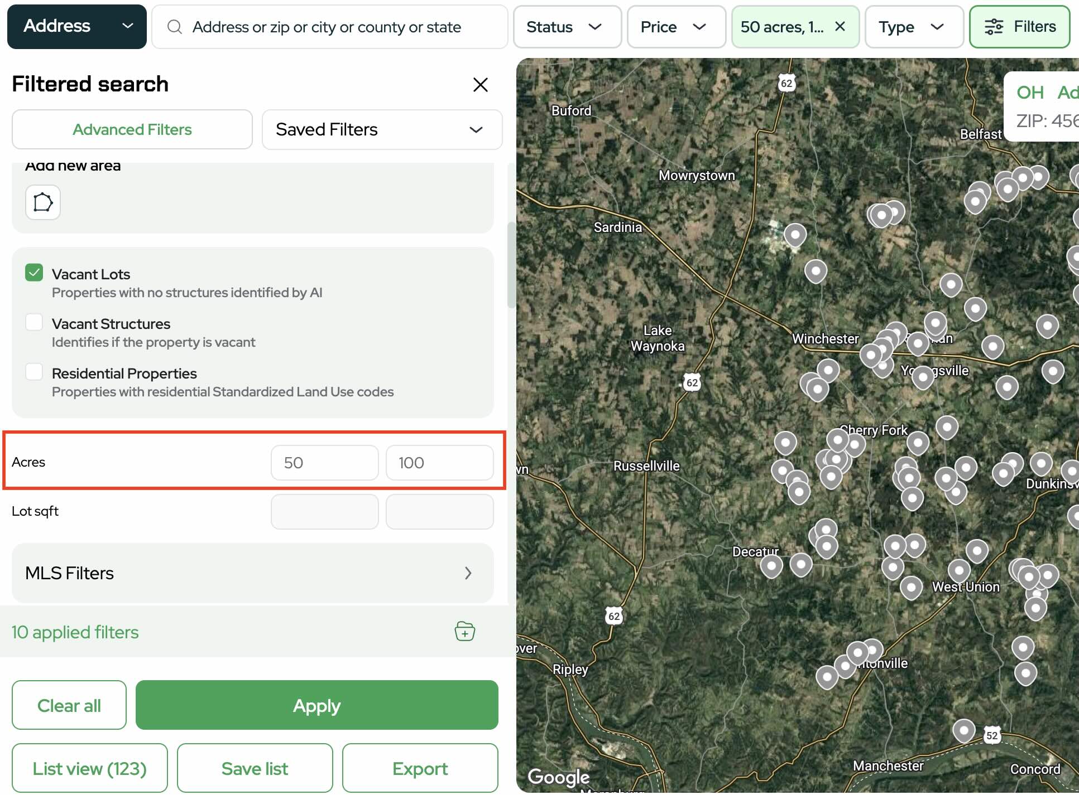Uncheck the Vacant Lots checkbox

pyautogui.click(x=34, y=273)
